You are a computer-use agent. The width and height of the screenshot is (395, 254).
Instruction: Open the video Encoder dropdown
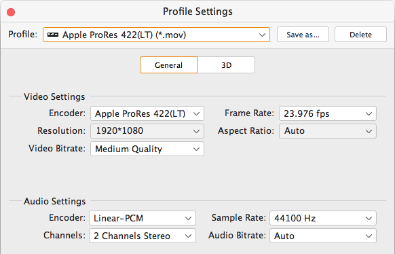[x=147, y=113]
